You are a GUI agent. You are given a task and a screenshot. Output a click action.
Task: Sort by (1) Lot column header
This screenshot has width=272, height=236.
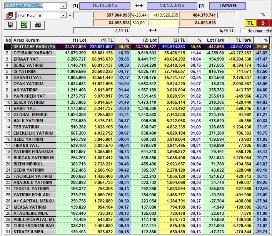(x=72, y=40)
